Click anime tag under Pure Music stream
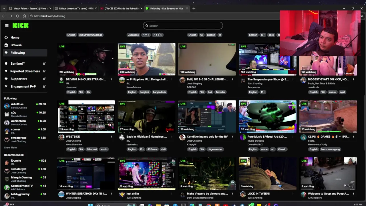Viewport: 366px width, 206px height. [x=264, y=149]
